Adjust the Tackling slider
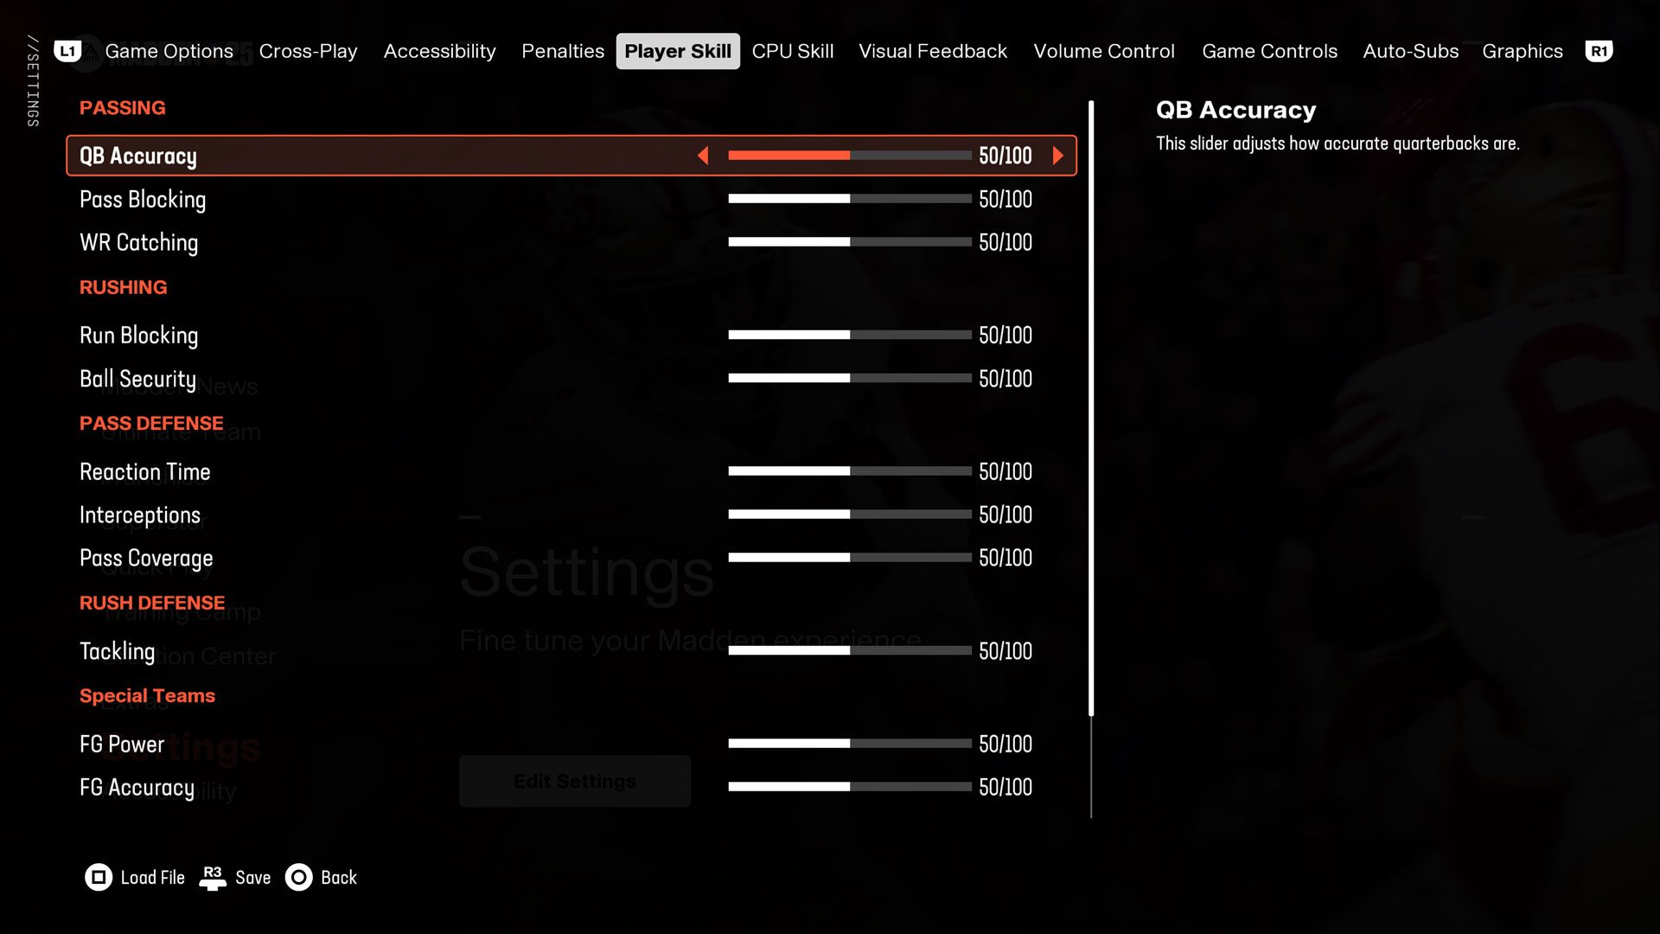 pos(850,650)
